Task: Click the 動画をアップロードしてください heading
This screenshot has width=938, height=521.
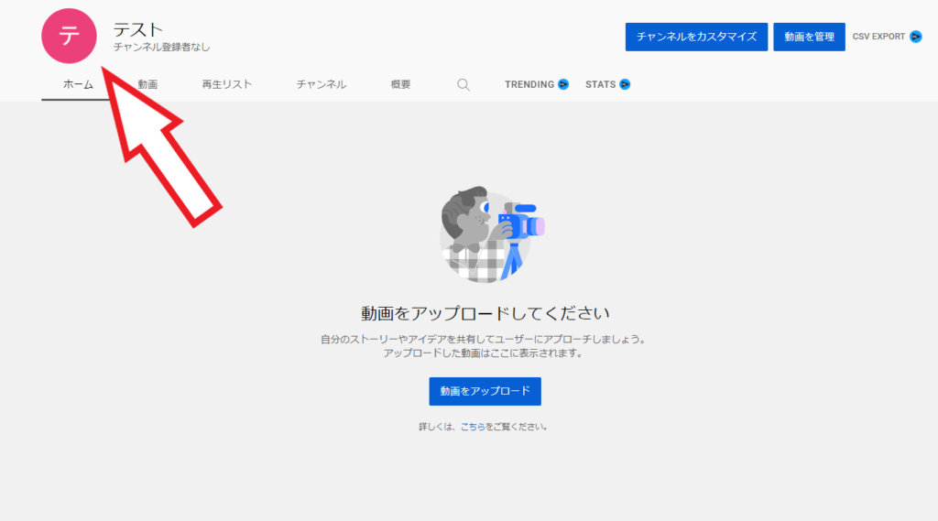Action: [485, 313]
